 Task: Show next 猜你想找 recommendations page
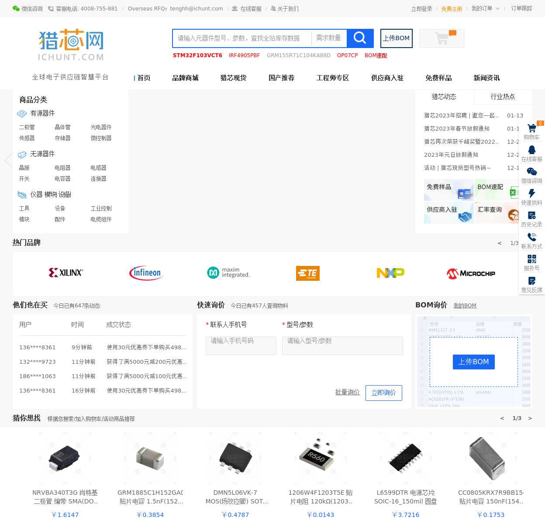click(530, 418)
